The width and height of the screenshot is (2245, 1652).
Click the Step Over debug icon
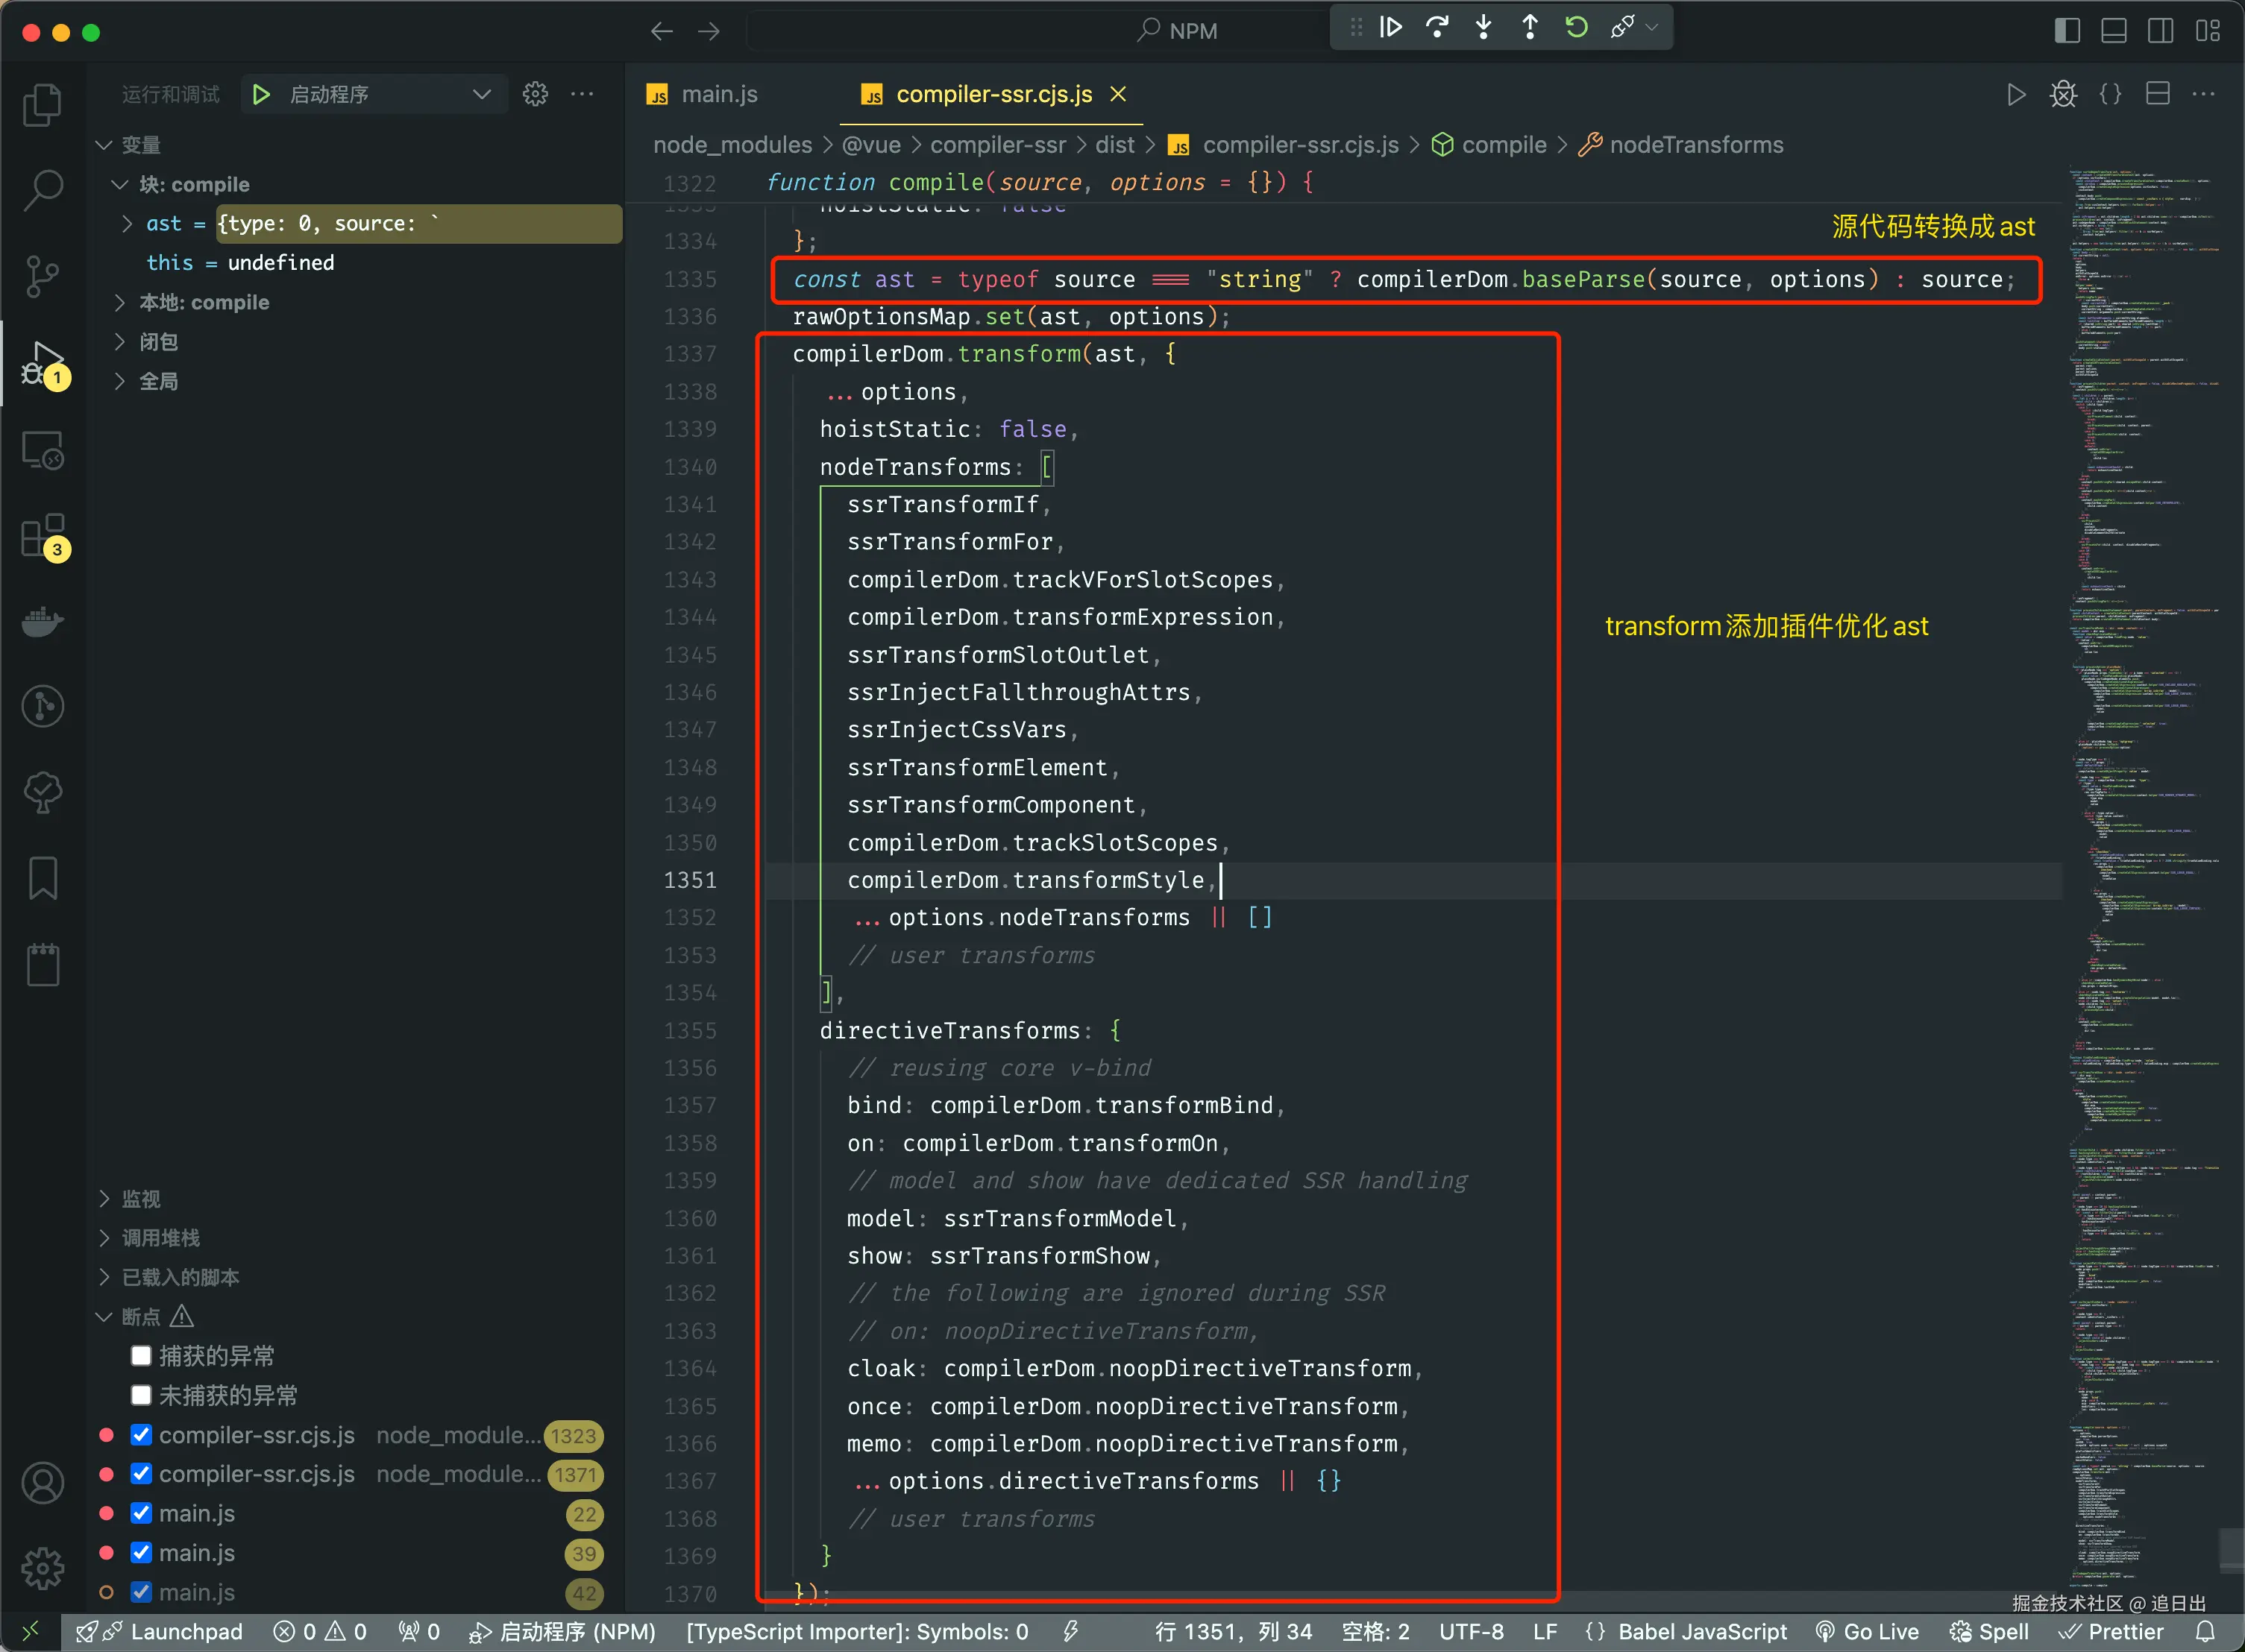(x=1438, y=28)
